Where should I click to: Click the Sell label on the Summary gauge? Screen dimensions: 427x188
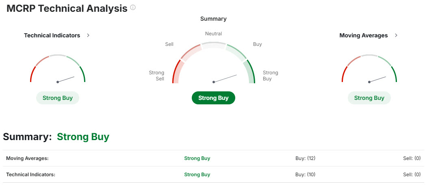(x=169, y=44)
